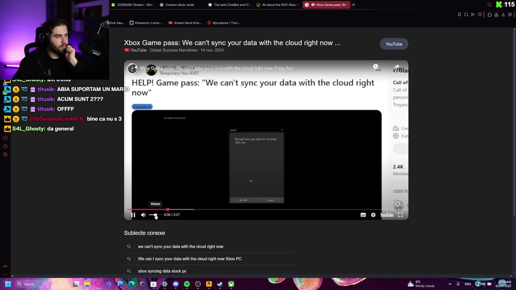Click the 2005anabolicconKICK chat username
Viewport: 516px width, 290px height.
[57, 119]
